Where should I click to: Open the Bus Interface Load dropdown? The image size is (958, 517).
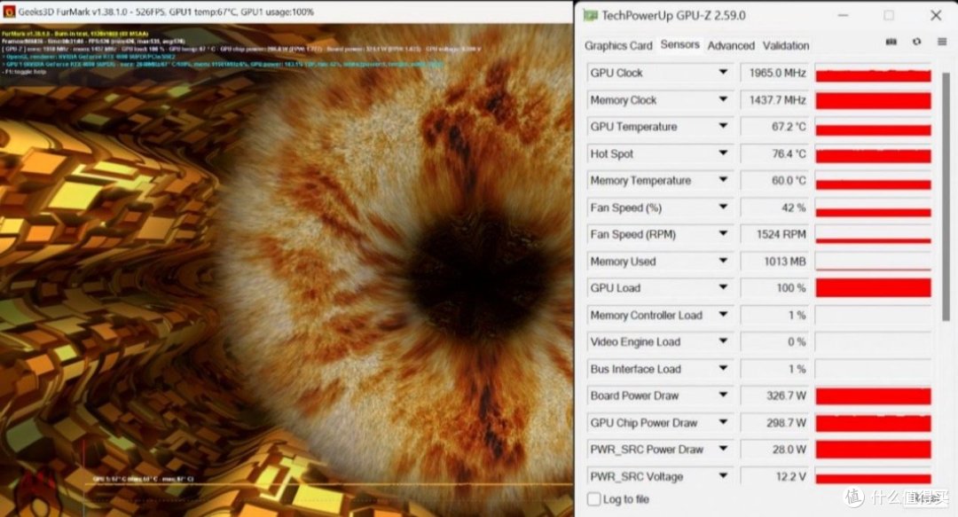point(724,368)
